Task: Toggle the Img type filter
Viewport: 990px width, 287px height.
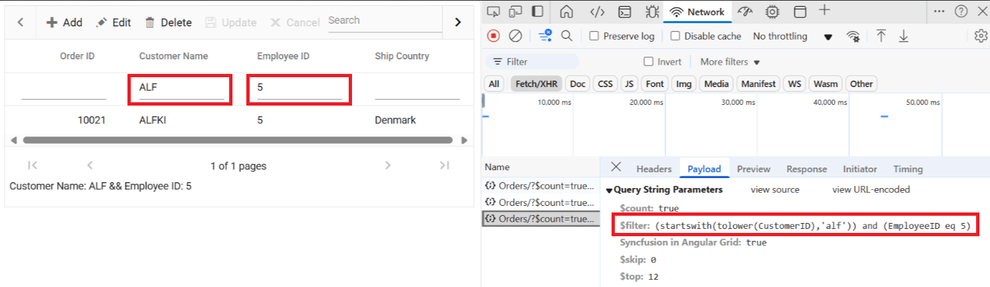Action: point(684,84)
